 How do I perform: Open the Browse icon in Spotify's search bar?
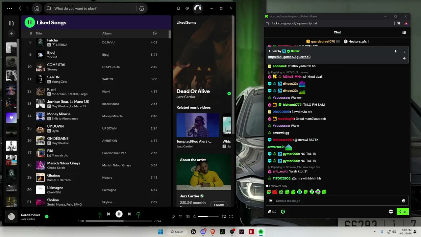click(142, 8)
